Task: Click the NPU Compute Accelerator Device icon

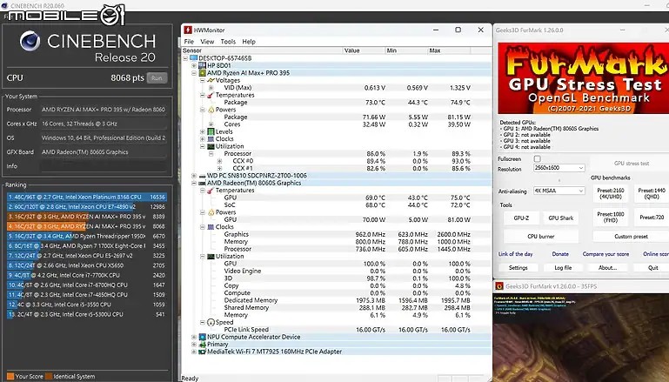Action: [202, 337]
